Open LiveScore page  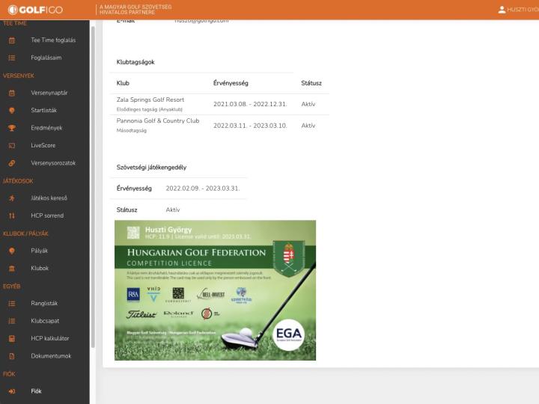coord(43,145)
